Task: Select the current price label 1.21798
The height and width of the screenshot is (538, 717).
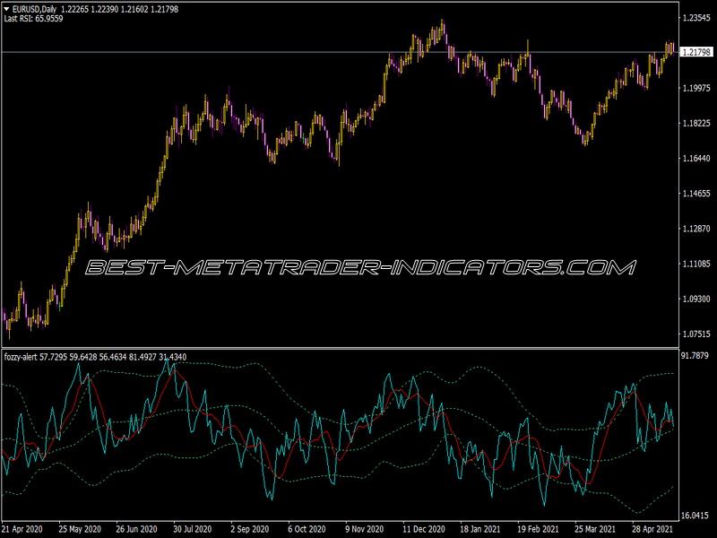Action: pyautogui.click(x=696, y=52)
